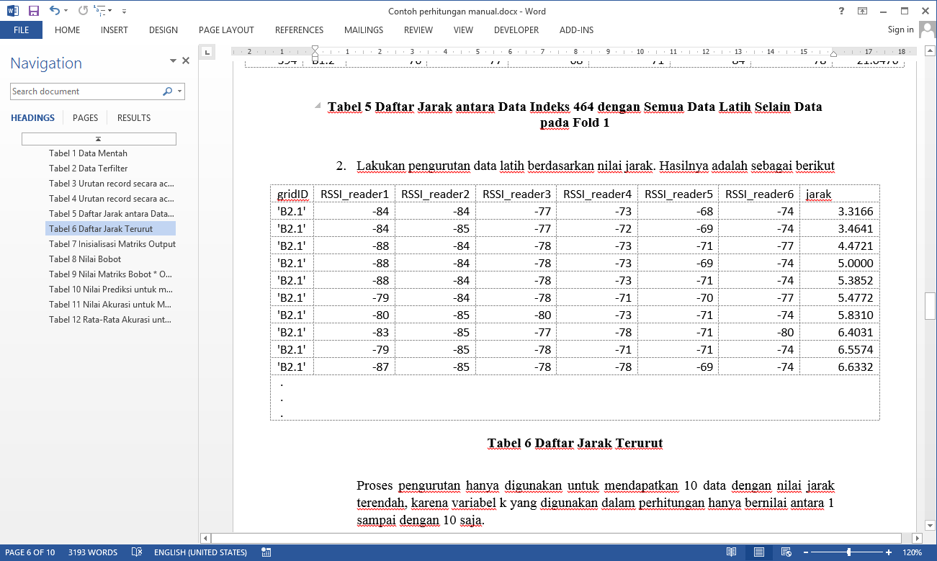Click the Save icon in Quick Access Toolbar
The image size is (937, 561).
(33, 11)
